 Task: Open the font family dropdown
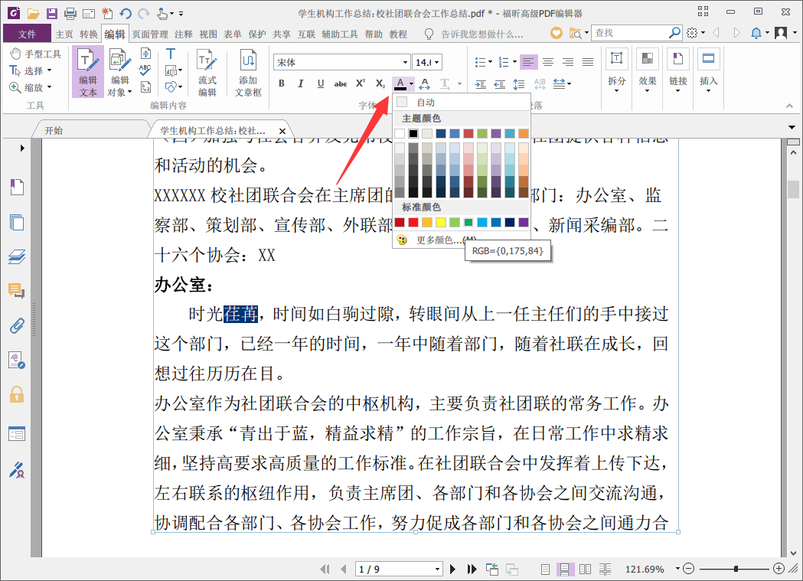coord(406,62)
